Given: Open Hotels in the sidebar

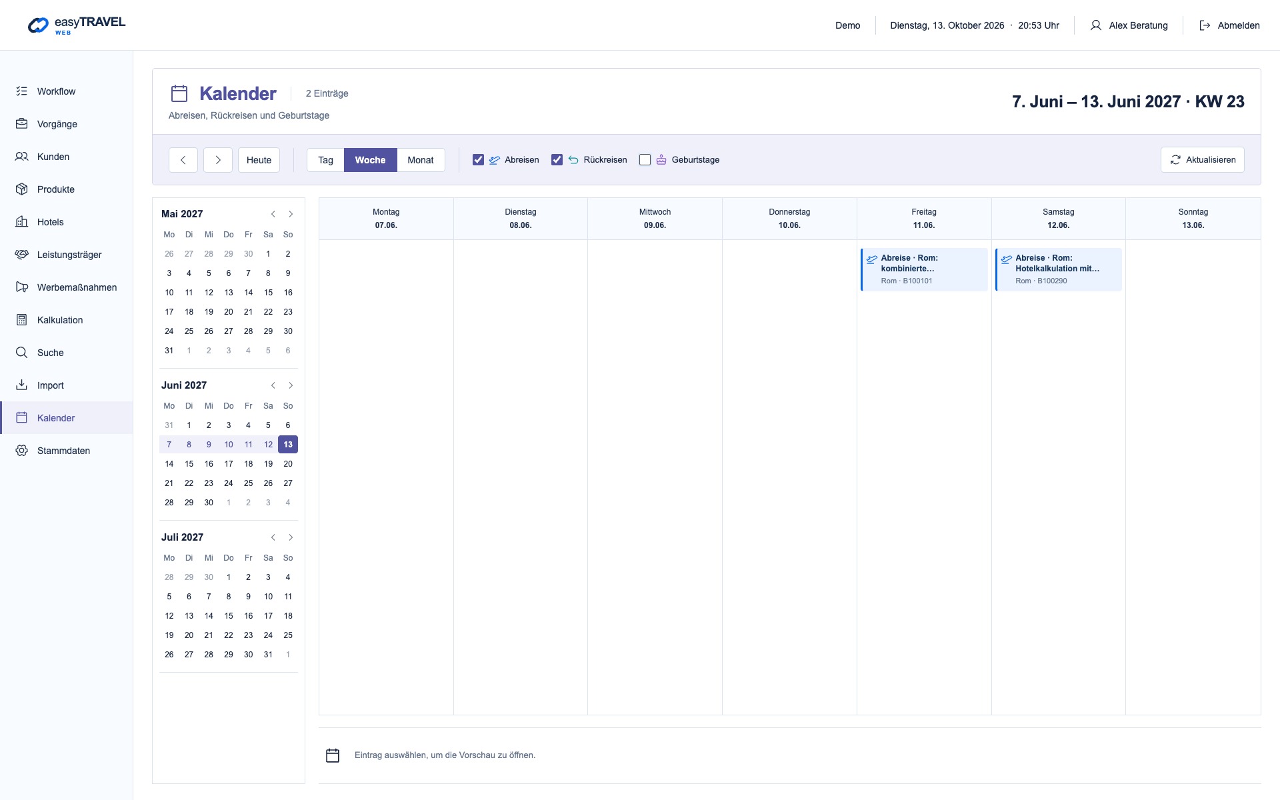Looking at the screenshot, I should click(x=67, y=222).
